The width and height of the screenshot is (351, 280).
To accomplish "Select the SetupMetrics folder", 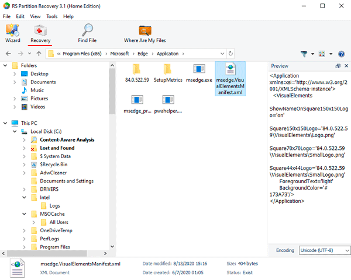I will pyautogui.click(x=168, y=73).
